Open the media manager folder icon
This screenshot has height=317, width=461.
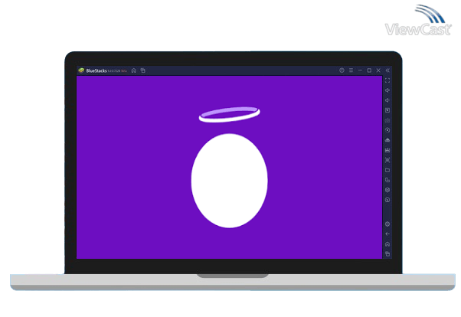pos(387,170)
